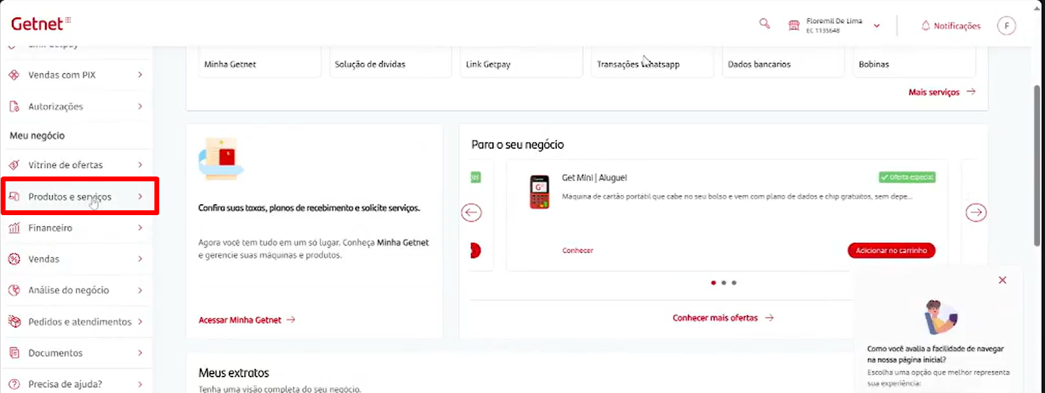Click Meu negócio section heading
1045x393 pixels.
point(37,136)
